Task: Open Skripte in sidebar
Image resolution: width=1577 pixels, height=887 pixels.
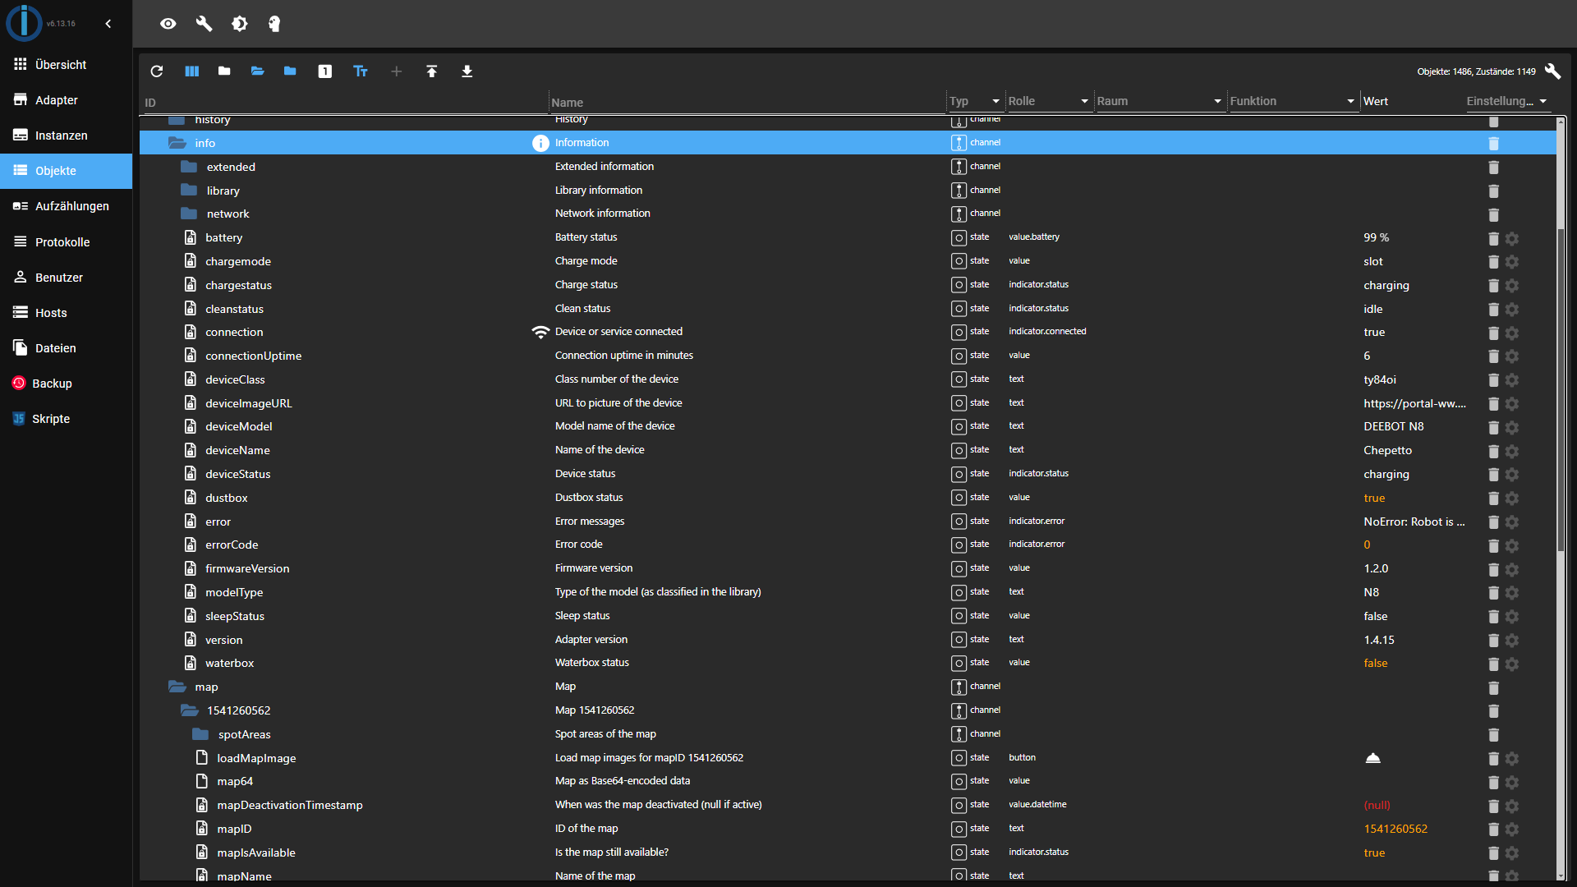Action: pos(66,419)
